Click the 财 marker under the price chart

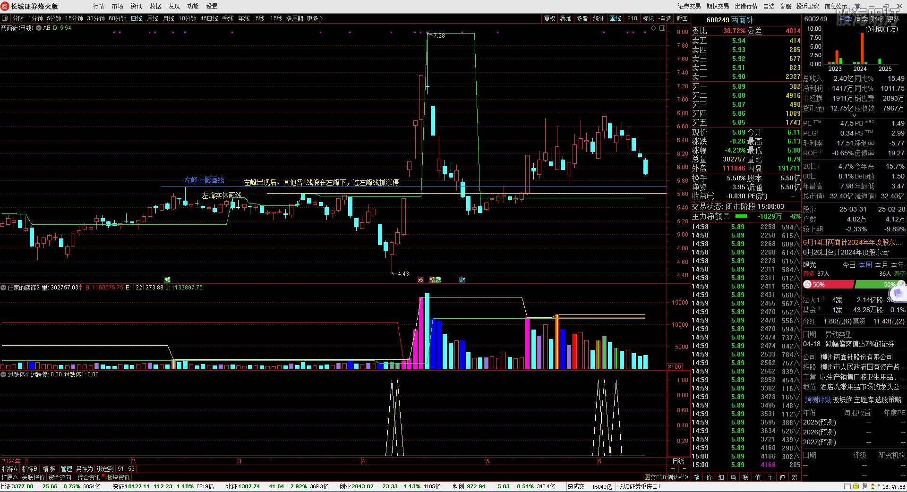(462, 280)
